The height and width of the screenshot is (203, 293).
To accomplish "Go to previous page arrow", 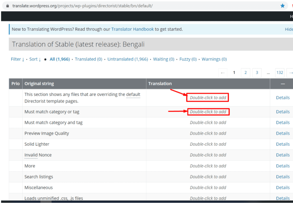I will 223,73.
